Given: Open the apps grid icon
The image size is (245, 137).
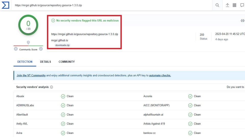Looking at the screenshot, I should [x=234, y=5].
